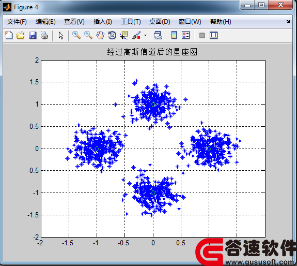Open the 工具(T) menu
This screenshot has width=297, height=266.
[131, 22]
